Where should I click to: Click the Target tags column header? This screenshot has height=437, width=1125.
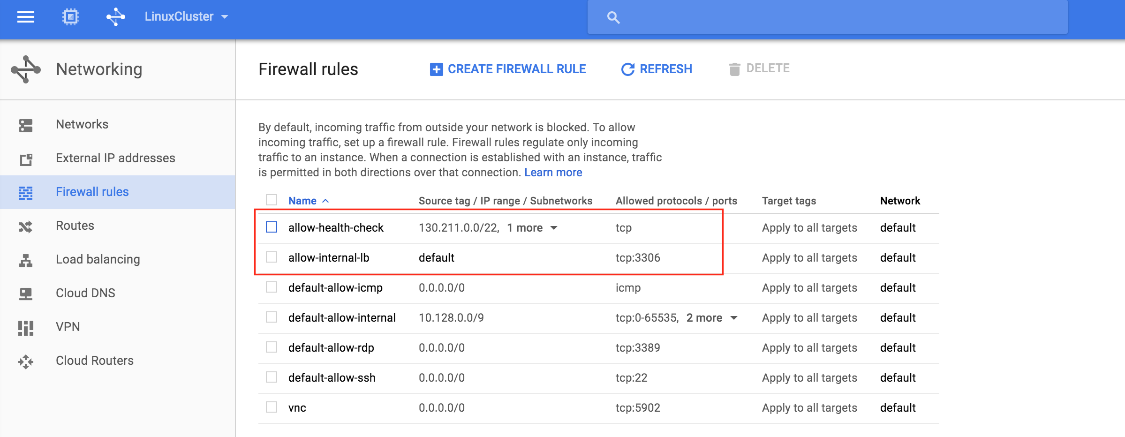coord(789,201)
